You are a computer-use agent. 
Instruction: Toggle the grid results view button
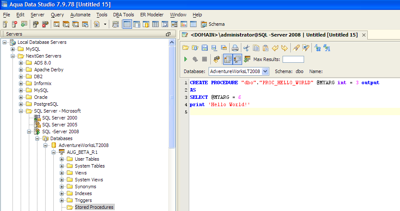click(x=228, y=59)
